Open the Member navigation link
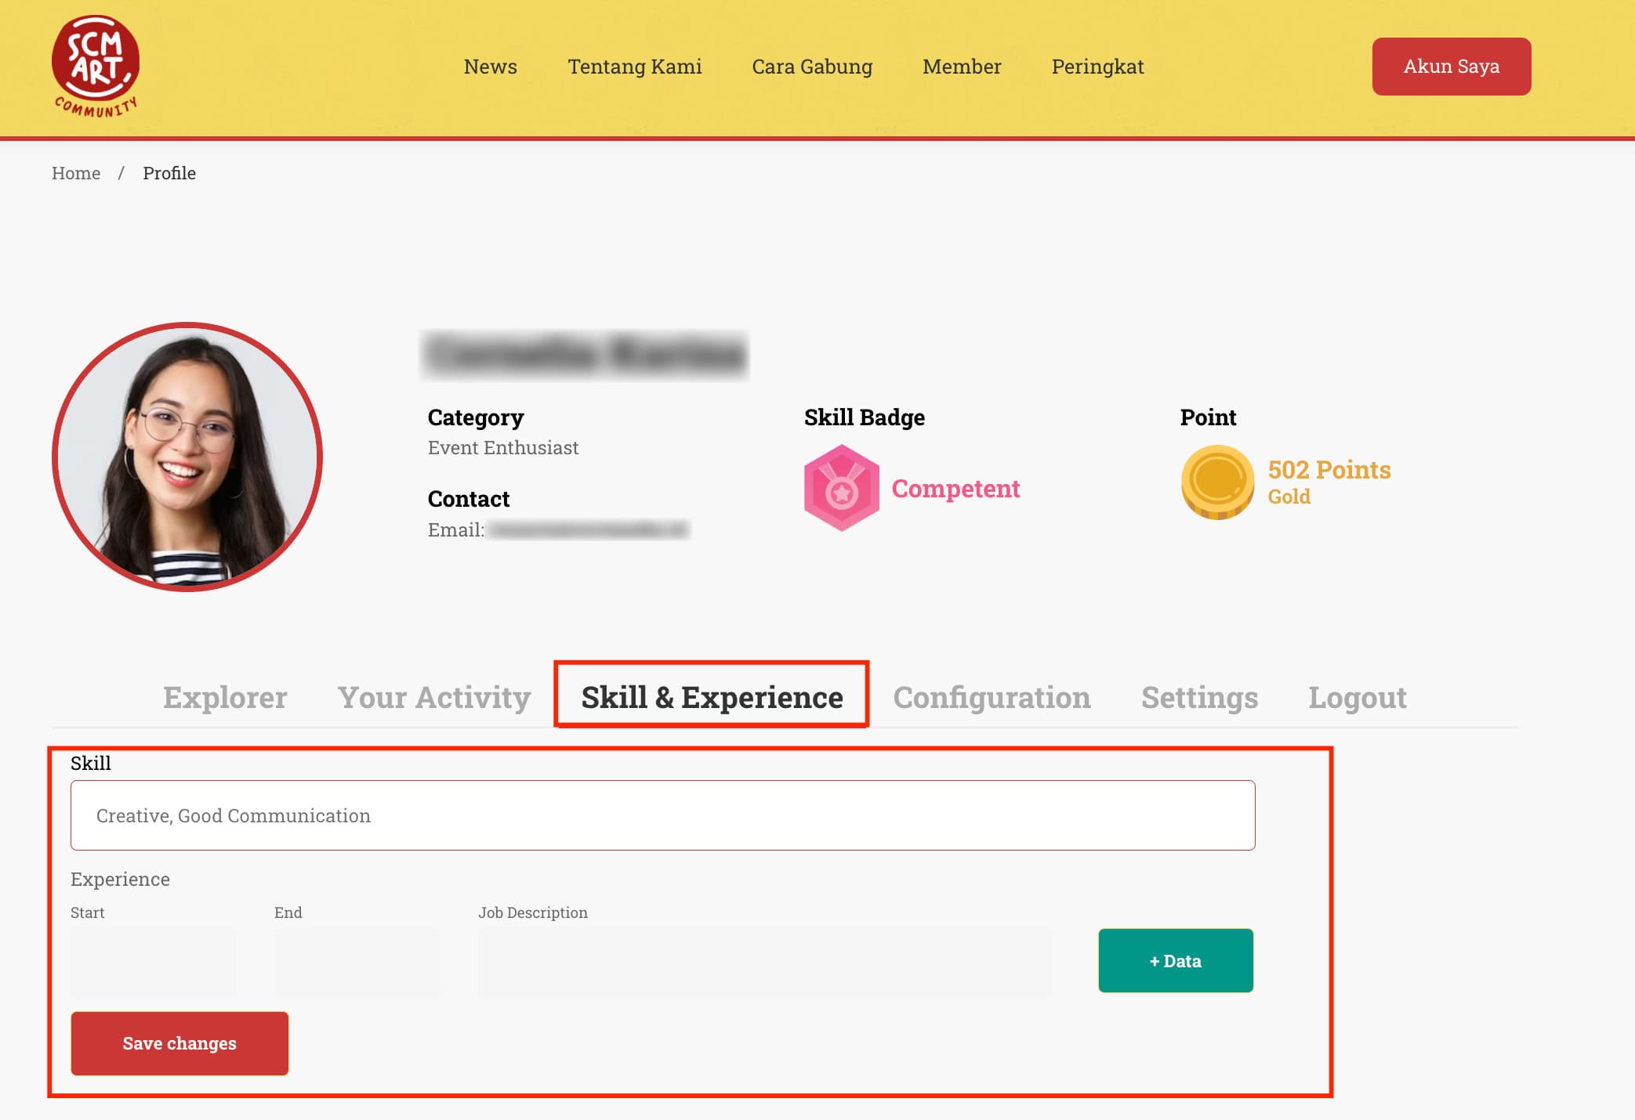 tap(962, 67)
